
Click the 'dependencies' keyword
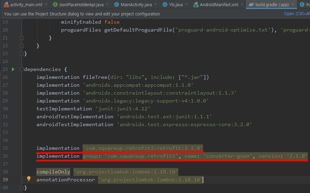click(42, 69)
